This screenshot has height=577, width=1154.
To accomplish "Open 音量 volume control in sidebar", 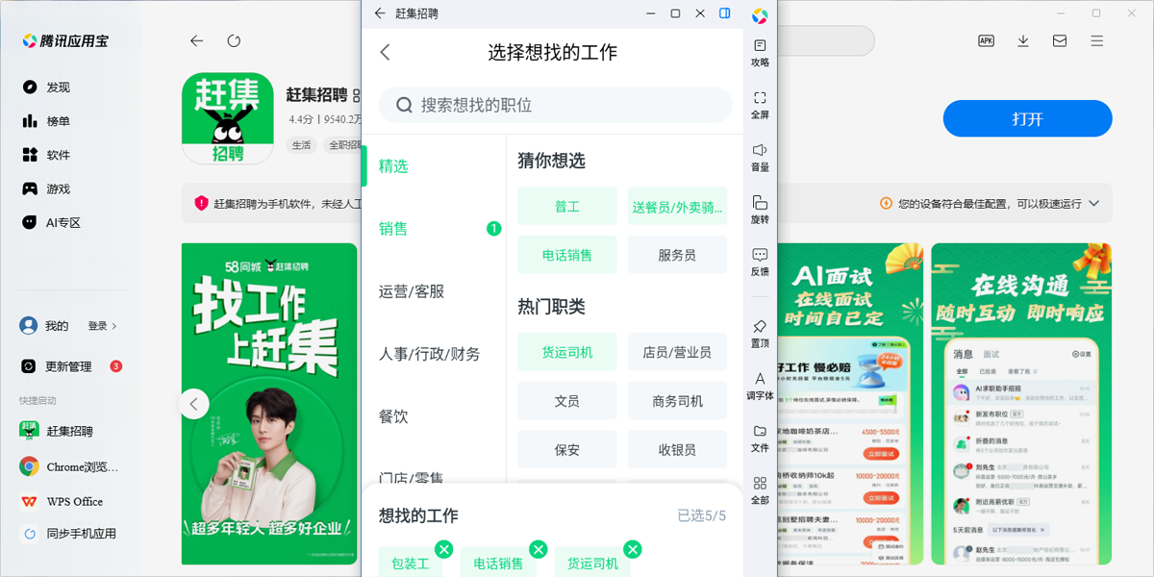I will click(x=760, y=158).
